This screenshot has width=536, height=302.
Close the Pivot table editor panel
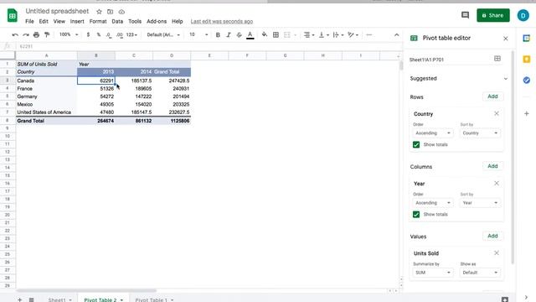click(x=506, y=39)
